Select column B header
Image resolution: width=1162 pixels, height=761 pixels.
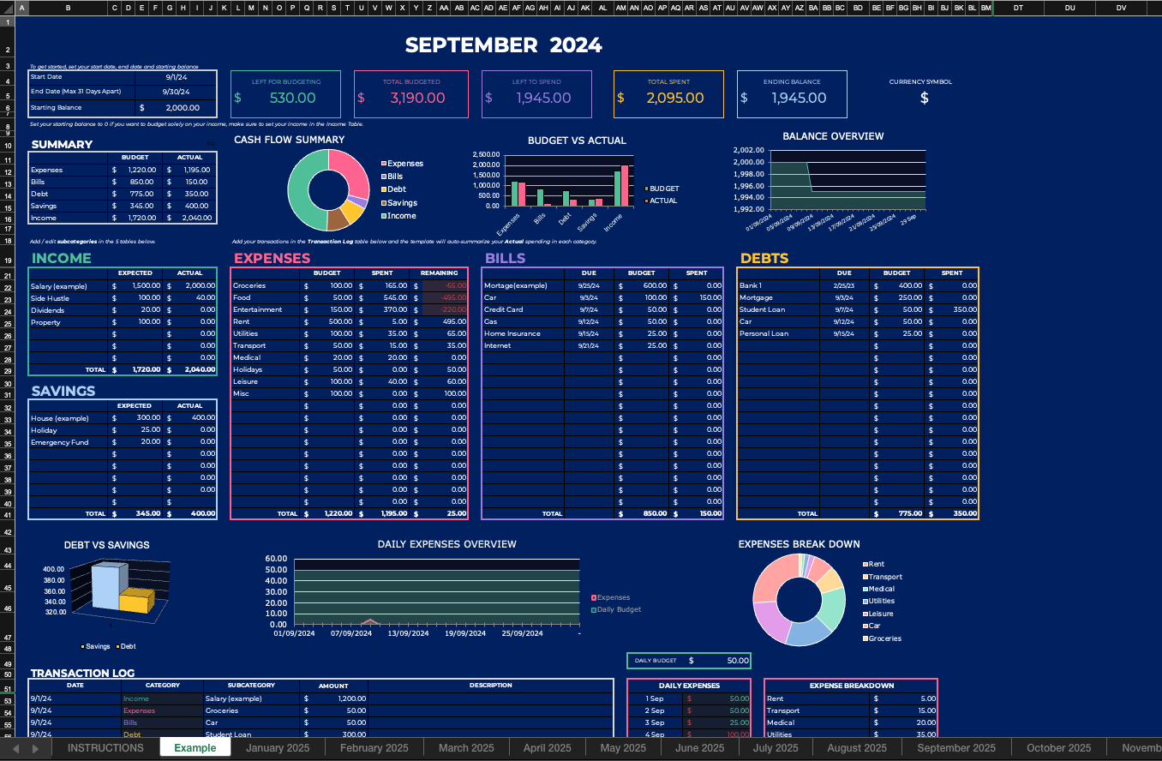69,8
